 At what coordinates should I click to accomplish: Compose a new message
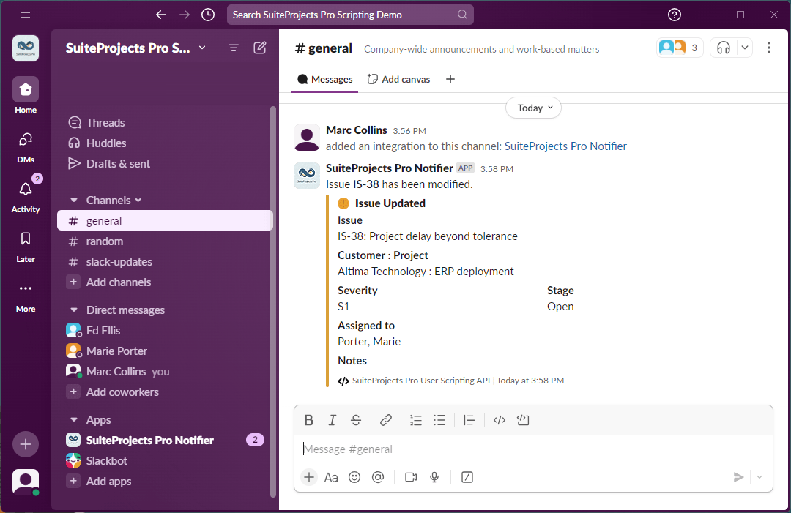click(260, 48)
